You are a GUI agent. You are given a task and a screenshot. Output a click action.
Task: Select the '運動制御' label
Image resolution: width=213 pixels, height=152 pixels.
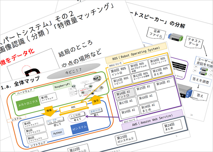[96, 111]
